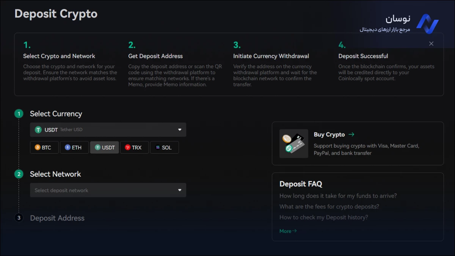Select the USDT quick currency chip
The width and height of the screenshot is (455, 256).
tap(105, 148)
